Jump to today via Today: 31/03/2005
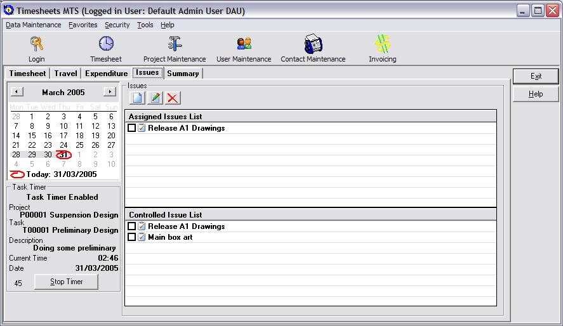The image size is (563, 326). coord(53,174)
